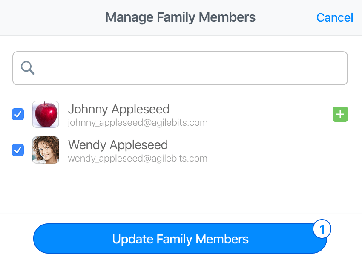Screen dimensions: 362x260
Task: Select the Johnny Appleseed name label
Action: [x=119, y=109]
